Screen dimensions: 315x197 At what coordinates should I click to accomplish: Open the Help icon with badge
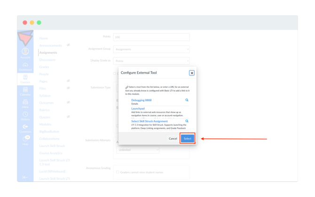(26, 139)
